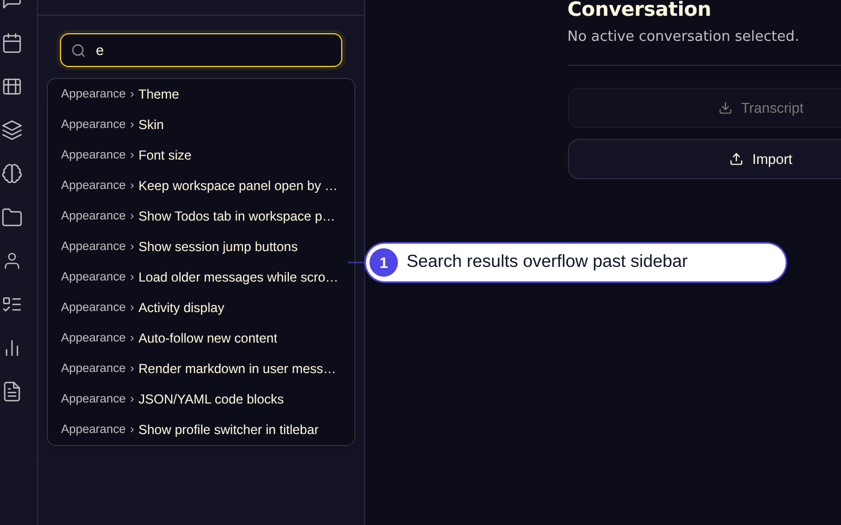This screenshot has width=841, height=525.
Task: Open the table grid icon in sidebar
Action: (12, 87)
